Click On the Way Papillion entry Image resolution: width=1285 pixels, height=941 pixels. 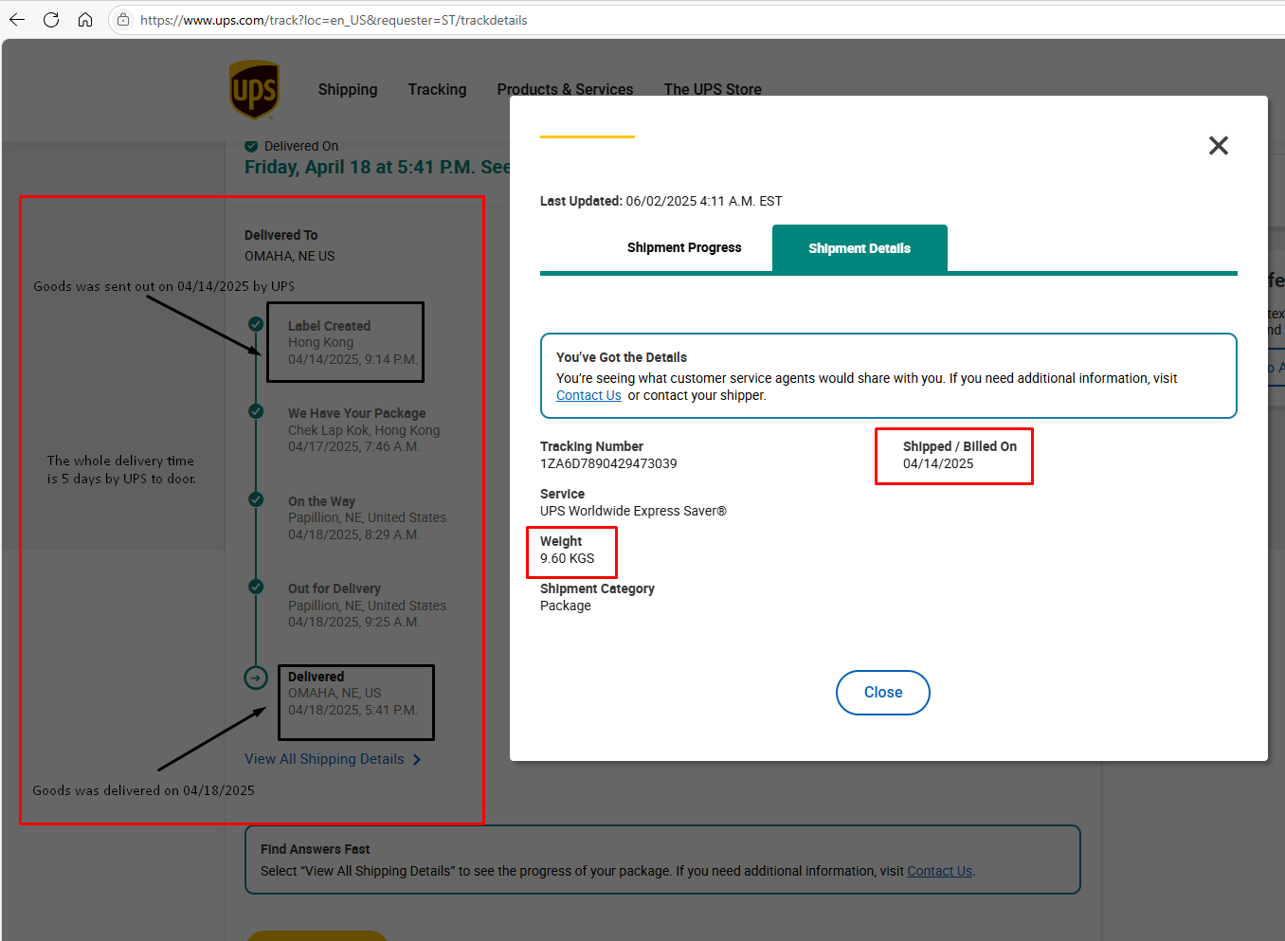(367, 517)
